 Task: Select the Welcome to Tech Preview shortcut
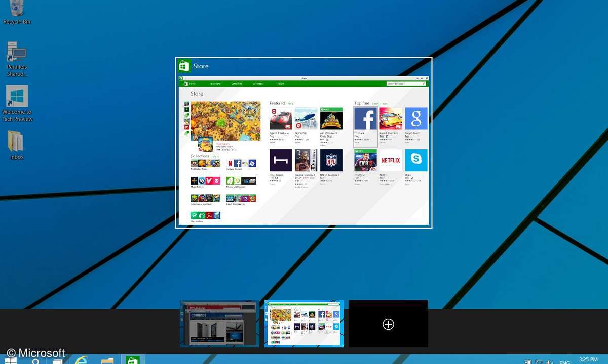click(x=17, y=104)
